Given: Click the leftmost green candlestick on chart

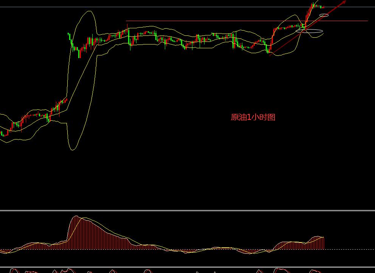Looking at the screenshot, I should (2, 133).
